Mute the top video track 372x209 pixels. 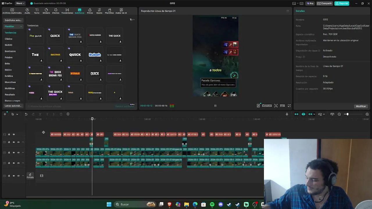tap(18, 142)
